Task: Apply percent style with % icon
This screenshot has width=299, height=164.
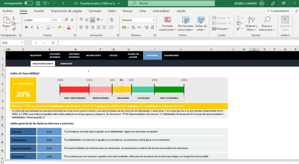Action: click(x=133, y=28)
